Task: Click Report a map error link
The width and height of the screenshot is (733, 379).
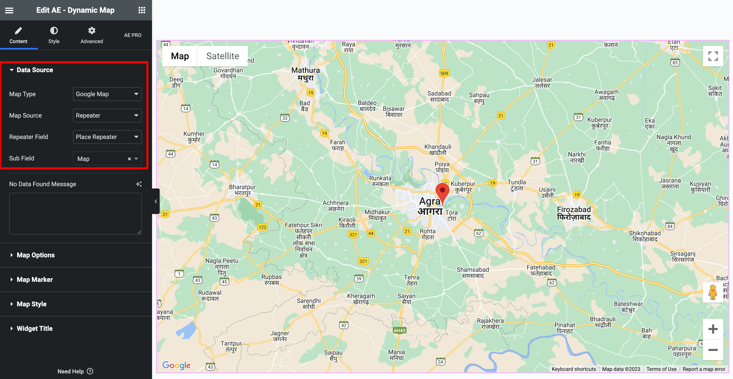Action: tap(704, 369)
